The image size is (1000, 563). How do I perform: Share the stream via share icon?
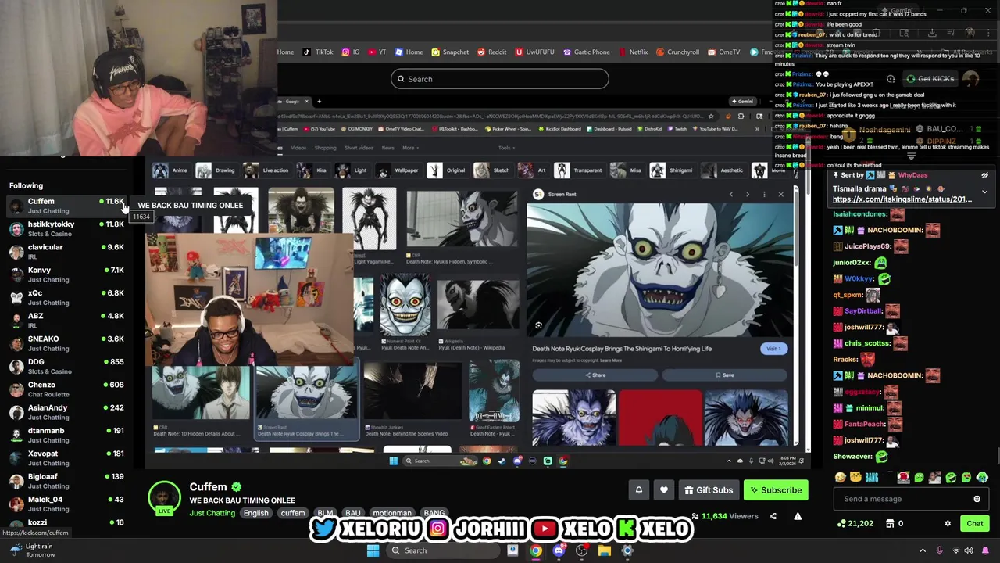(x=773, y=516)
